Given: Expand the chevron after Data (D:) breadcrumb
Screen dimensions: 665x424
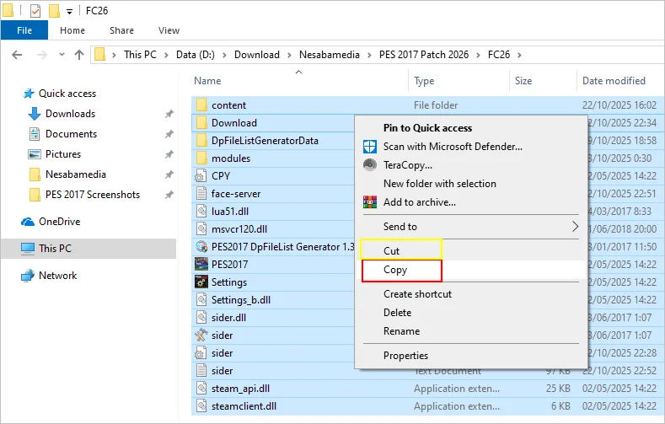Looking at the screenshot, I should (224, 55).
